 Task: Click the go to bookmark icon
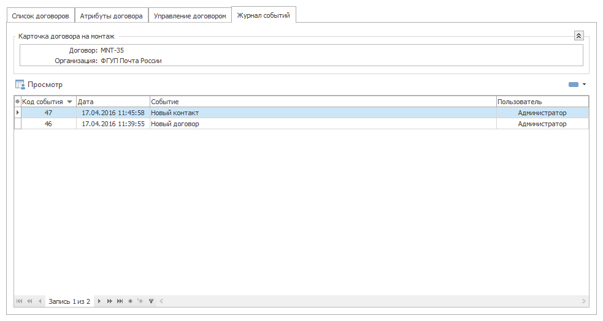coord(140,301)
